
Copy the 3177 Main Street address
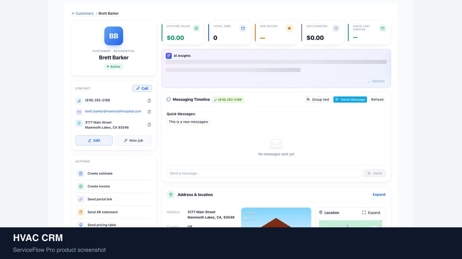[x=149, y=125]
